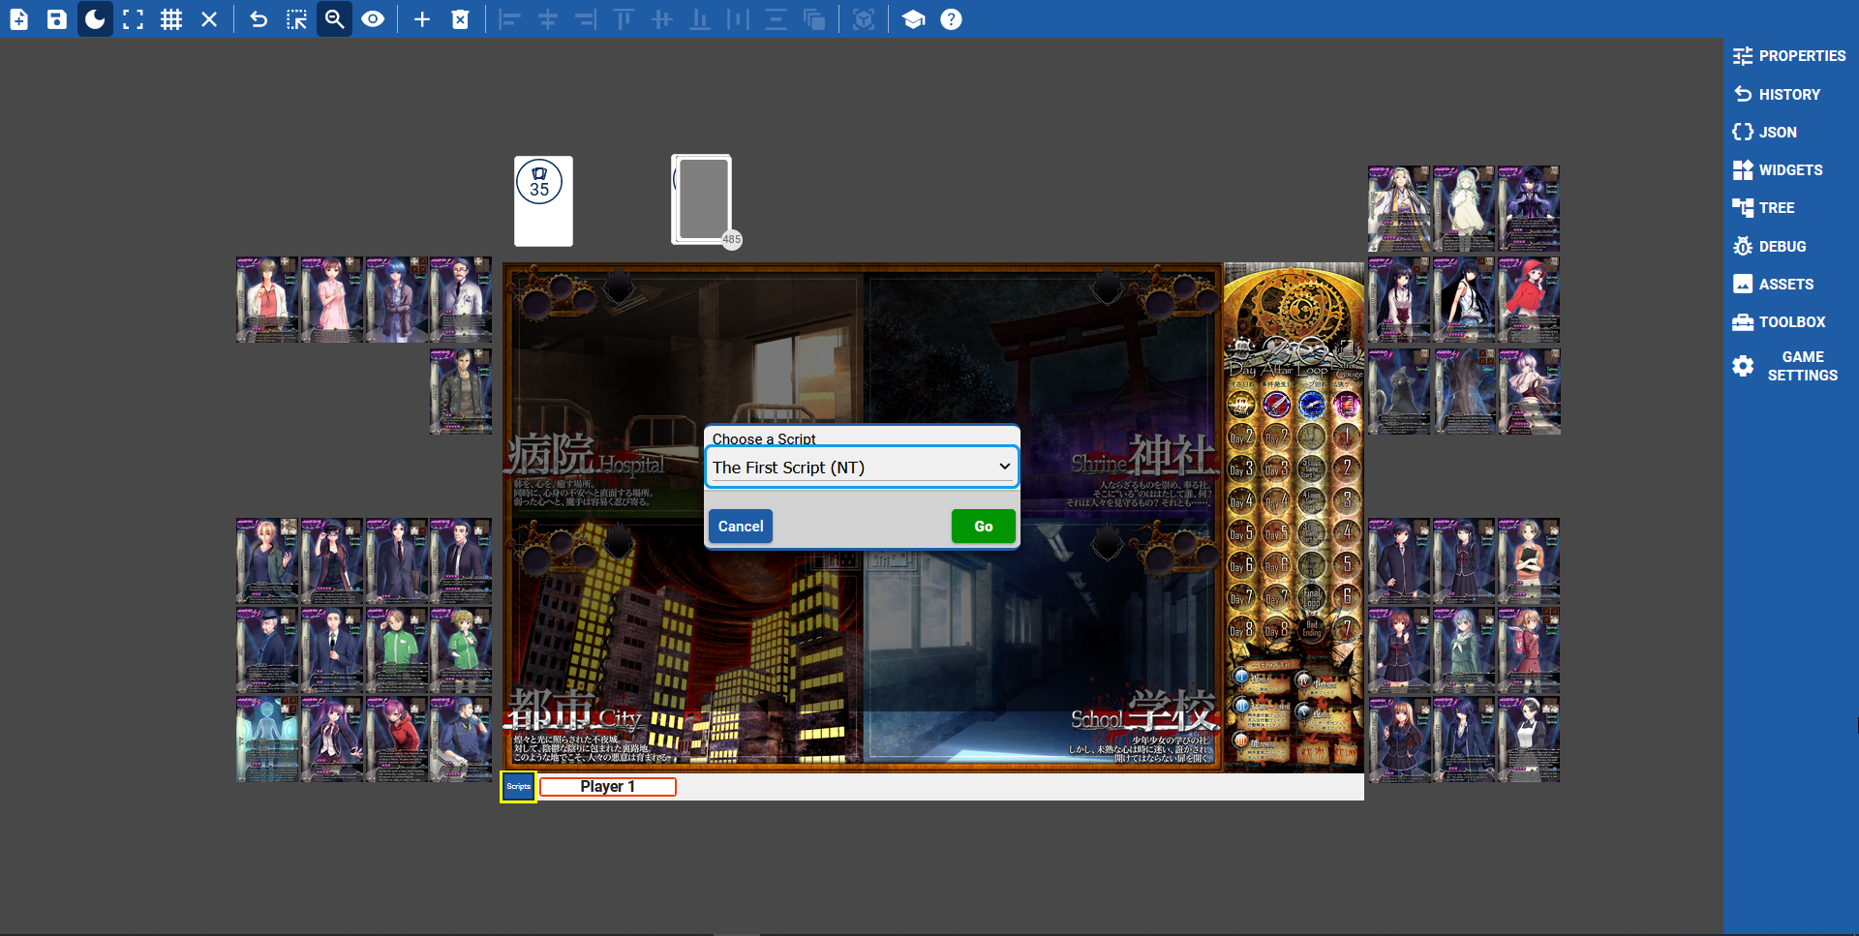Align selected widgets to the bottom
Screen dimensions: 1859x936
(700, 19)
